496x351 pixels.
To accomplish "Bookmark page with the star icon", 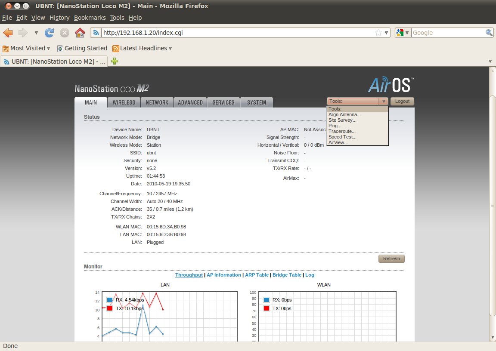I will point(378,33).
